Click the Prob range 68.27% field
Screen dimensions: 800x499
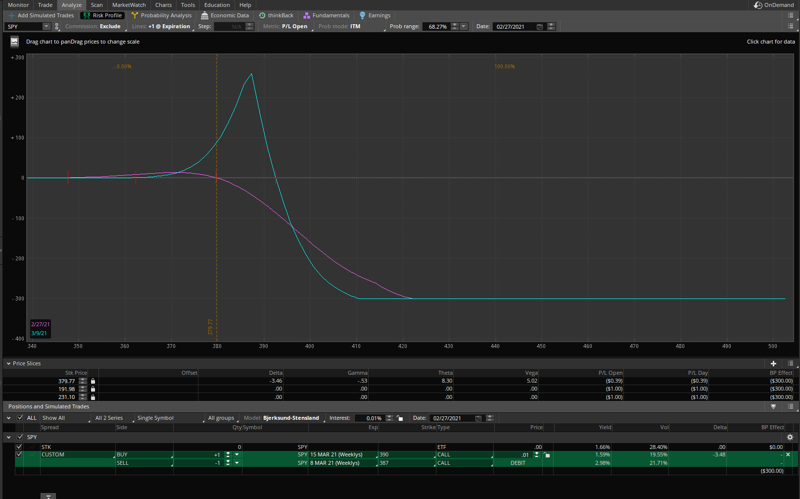point(436,27)
